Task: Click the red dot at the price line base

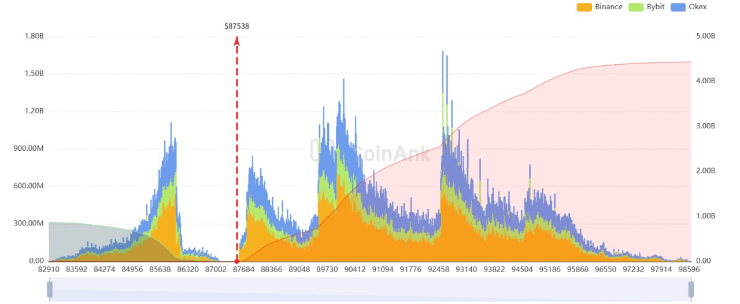Action: (x=236, y=261)
